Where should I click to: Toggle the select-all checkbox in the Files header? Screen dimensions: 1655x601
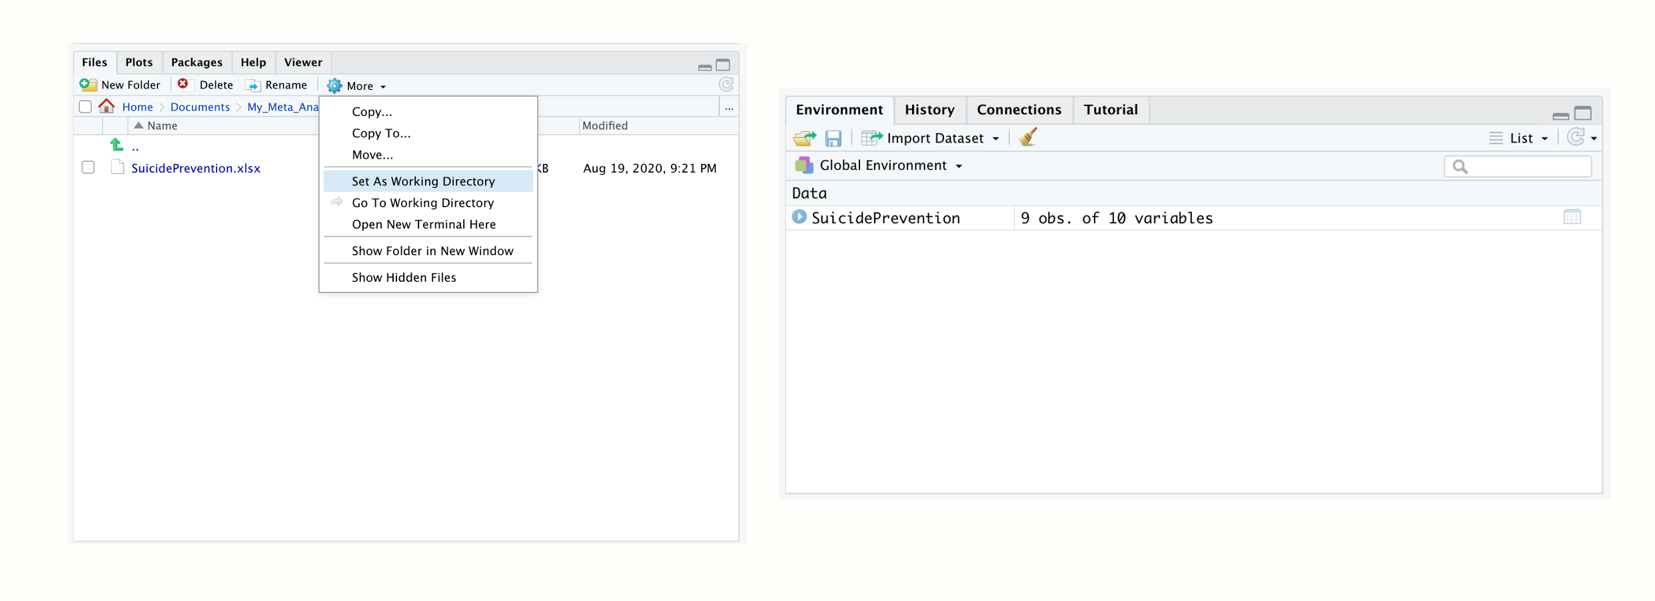click(x=85, y=107)
